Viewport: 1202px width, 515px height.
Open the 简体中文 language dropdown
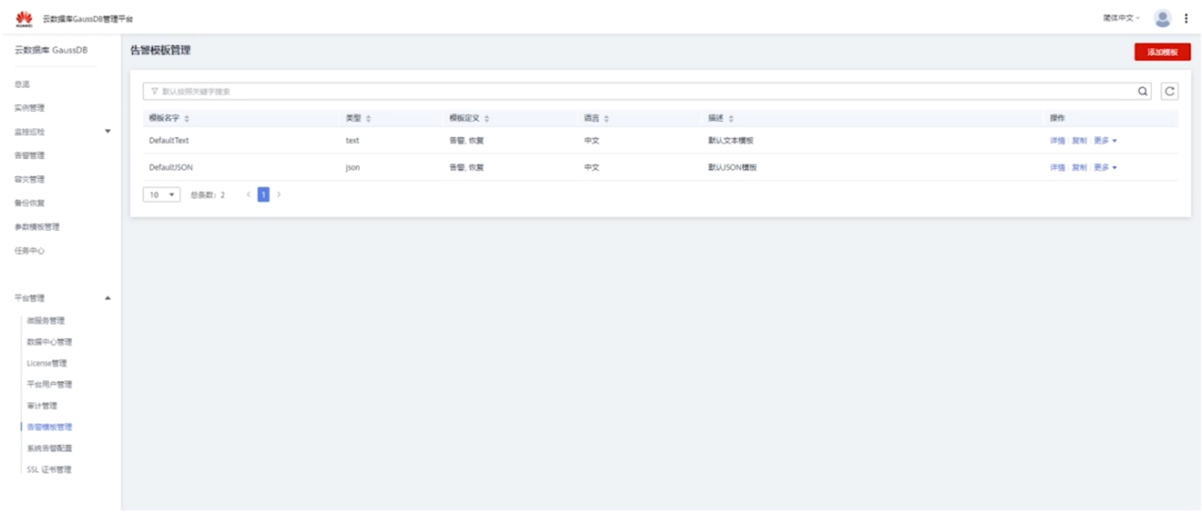[x=1122, y=18]
